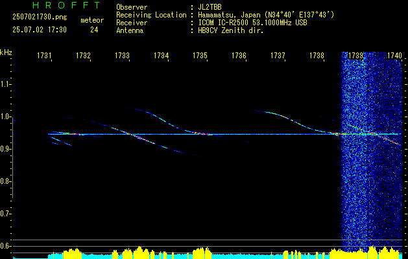
Task: Click the meteor label
Action: click(x=92, y=20)
